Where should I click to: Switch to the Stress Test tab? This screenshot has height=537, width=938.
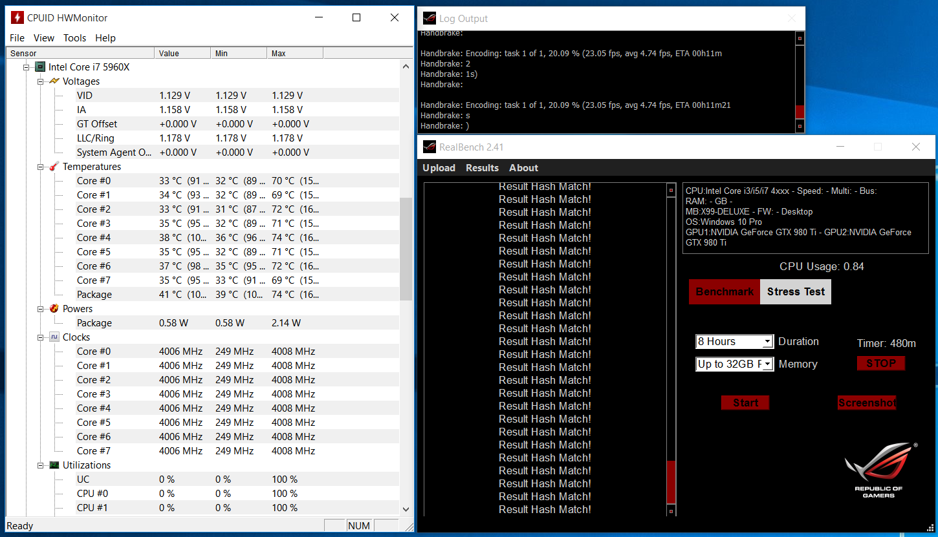pyautogui.click(x=795, y=292)
